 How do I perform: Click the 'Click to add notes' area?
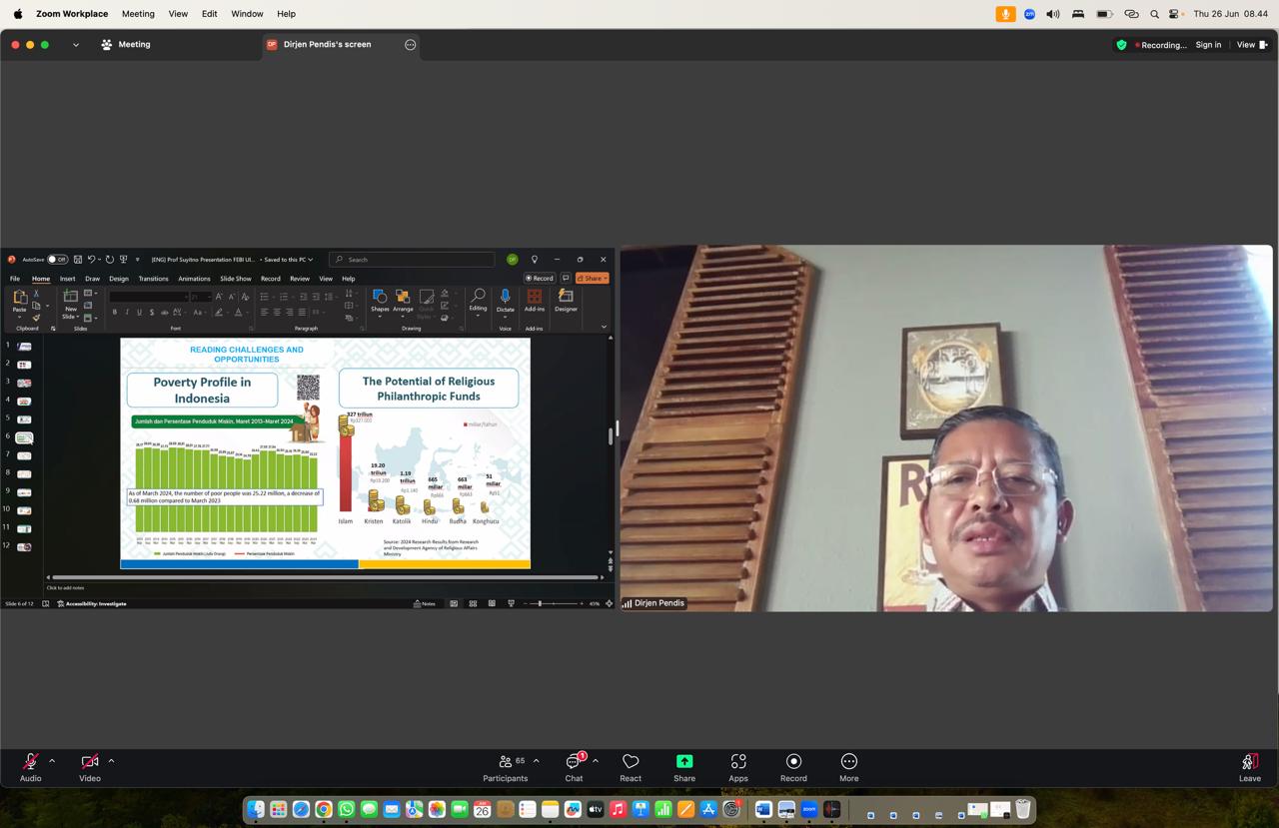pos(66,587)
